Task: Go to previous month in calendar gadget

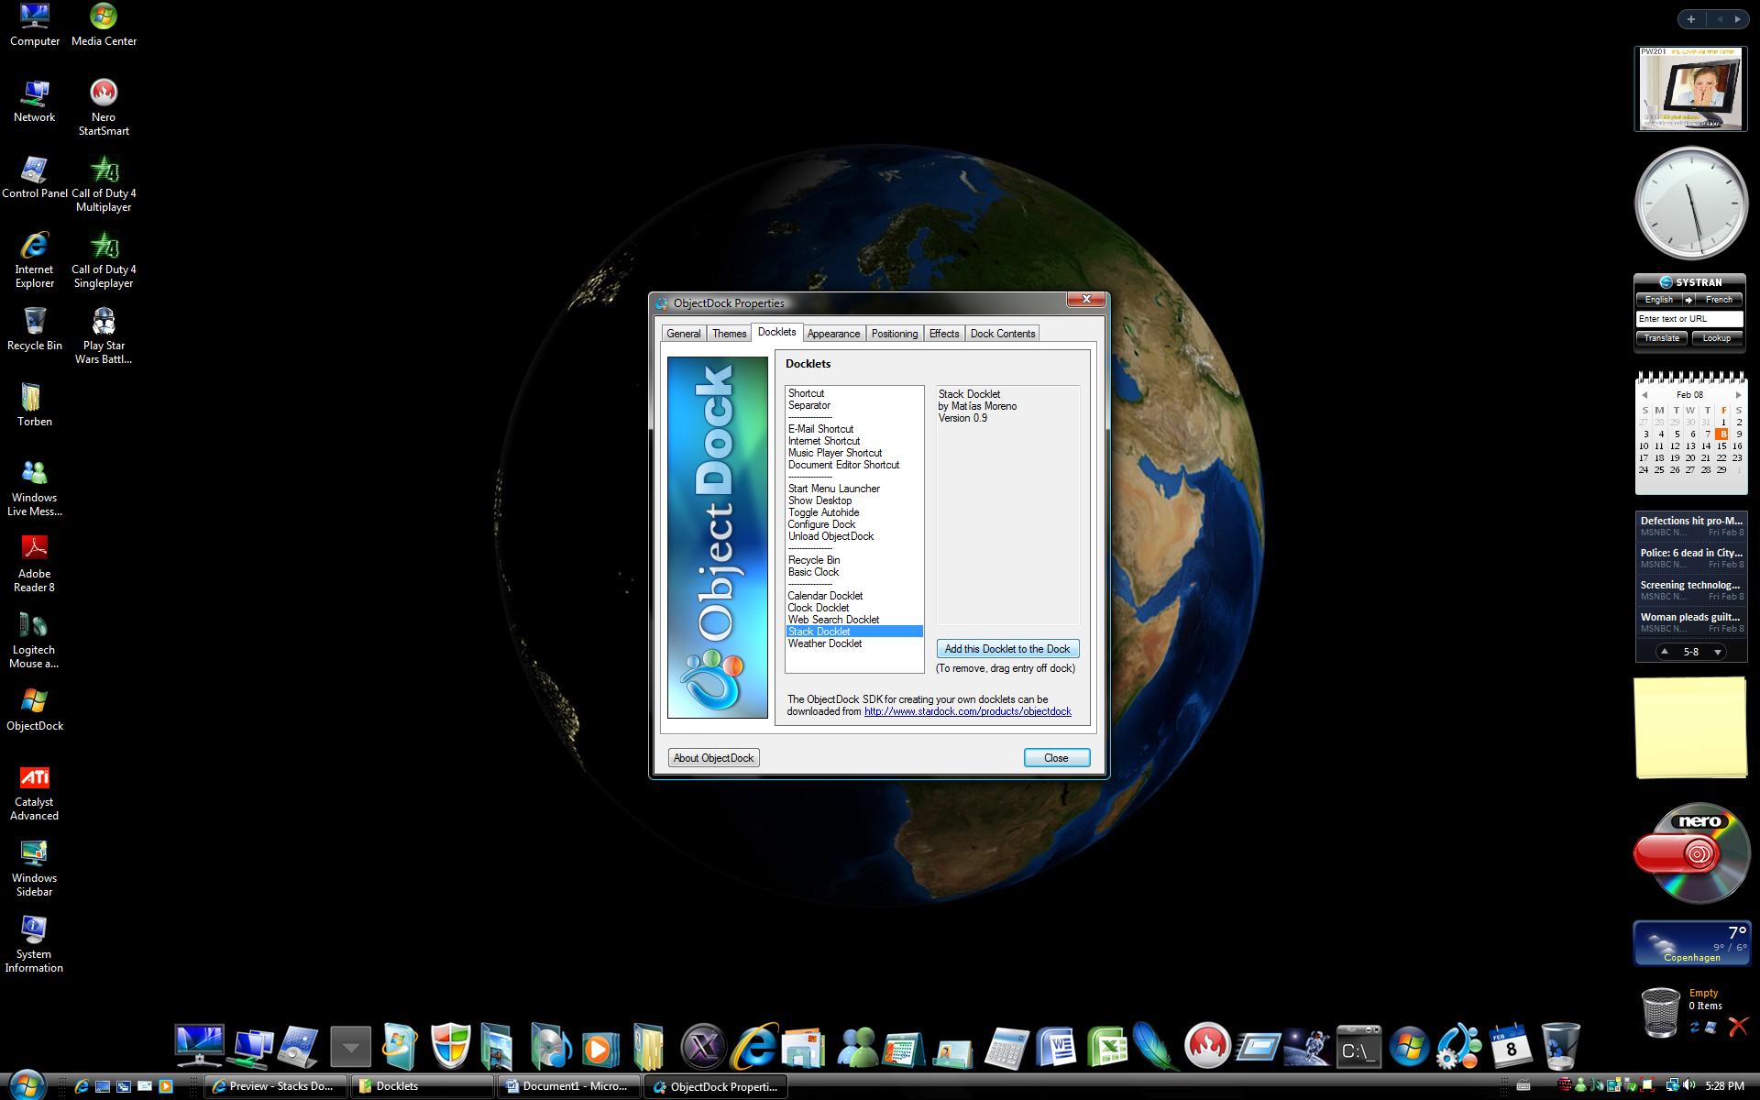Action: pos(1644,395)
